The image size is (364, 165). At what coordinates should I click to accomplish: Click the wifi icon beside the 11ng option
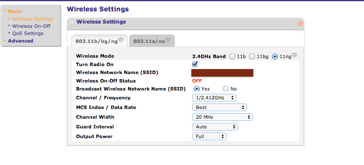(294, 56)
